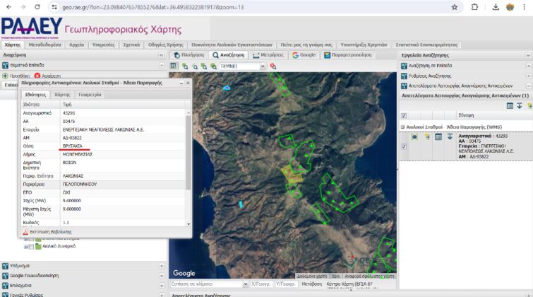The width and height of the screenshot is (533, 297).
Task: Collapse the Εργαλεία Αναζήτησης right panel
Action: click(528, 55)
